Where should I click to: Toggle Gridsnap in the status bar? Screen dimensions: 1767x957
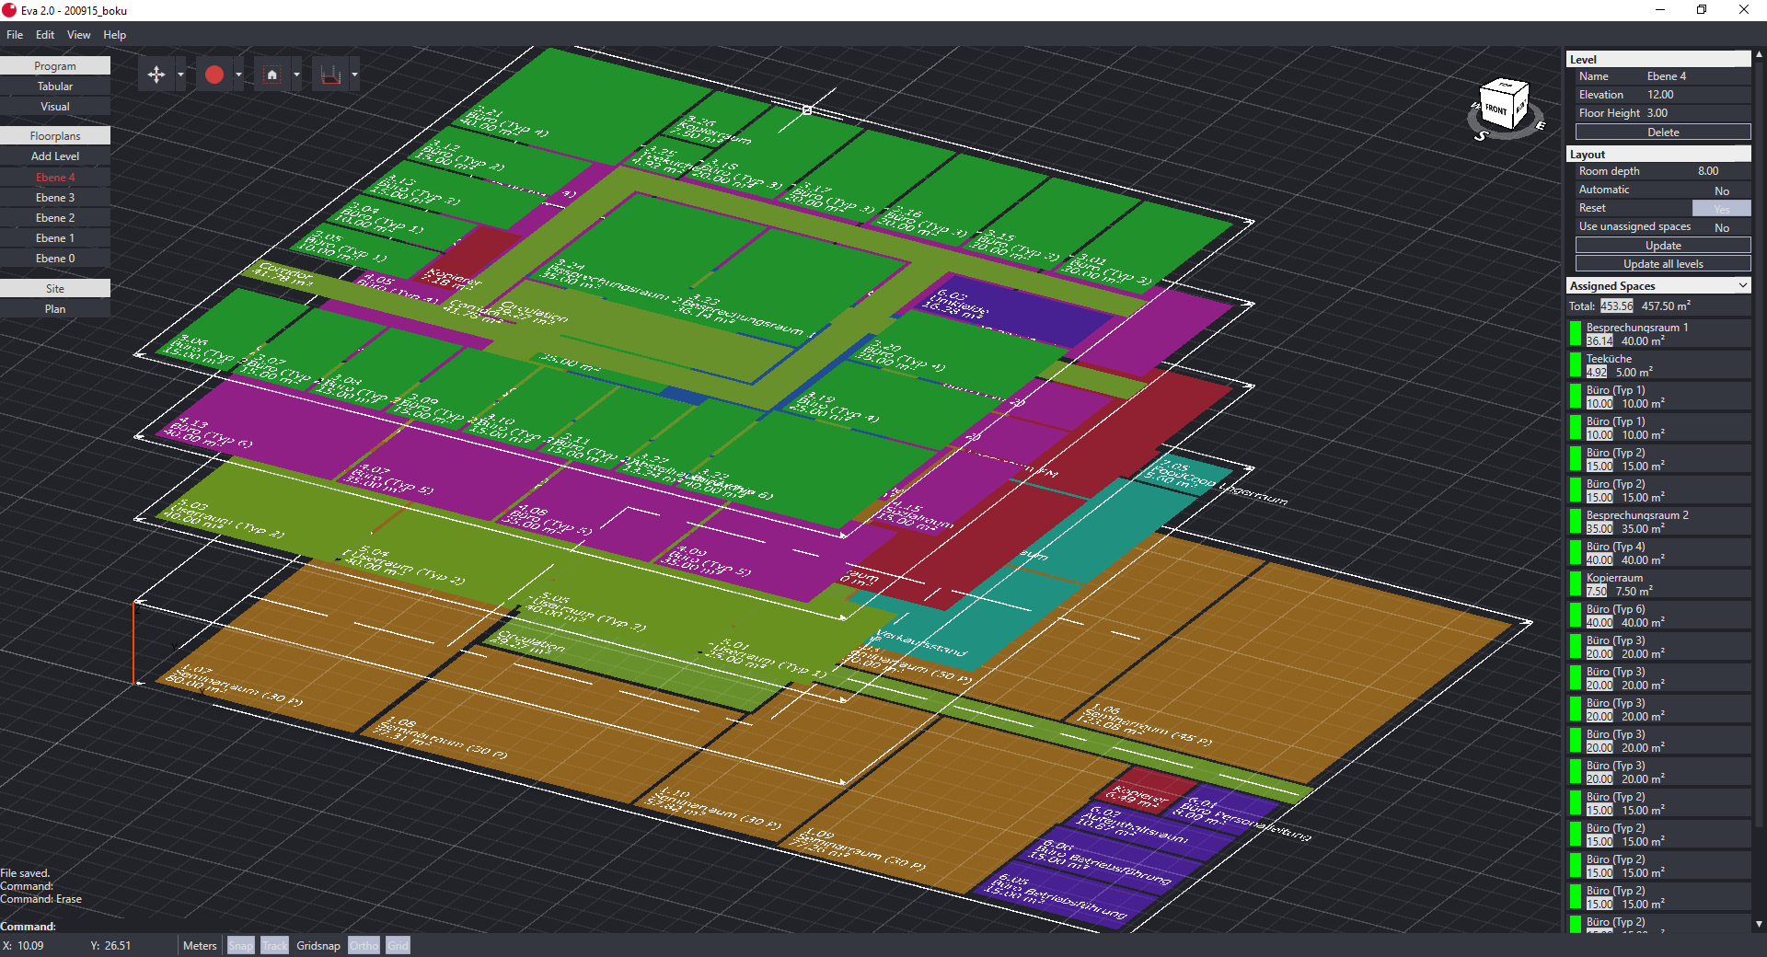click(318, 945)
